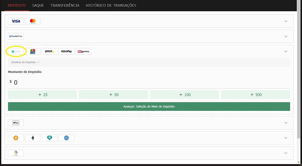Add 50 to the deposit amount

[x=113, y=95]
